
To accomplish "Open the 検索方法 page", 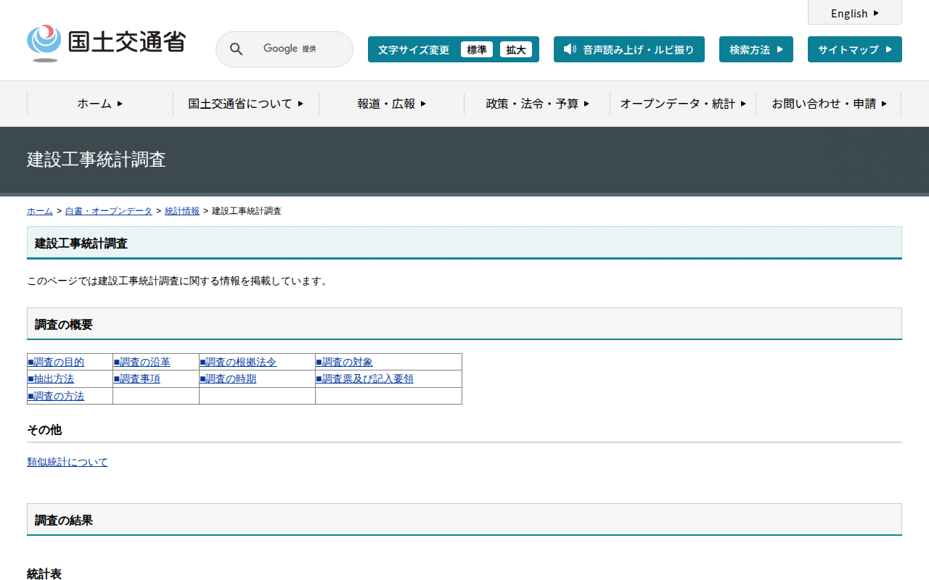I will click(x=756, y=49).
